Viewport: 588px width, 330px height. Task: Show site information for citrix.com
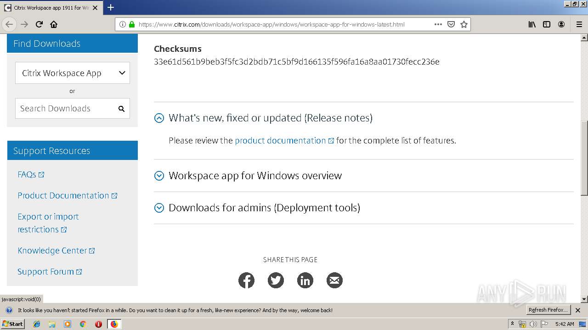pyautogui.click(x=123, y=24)
